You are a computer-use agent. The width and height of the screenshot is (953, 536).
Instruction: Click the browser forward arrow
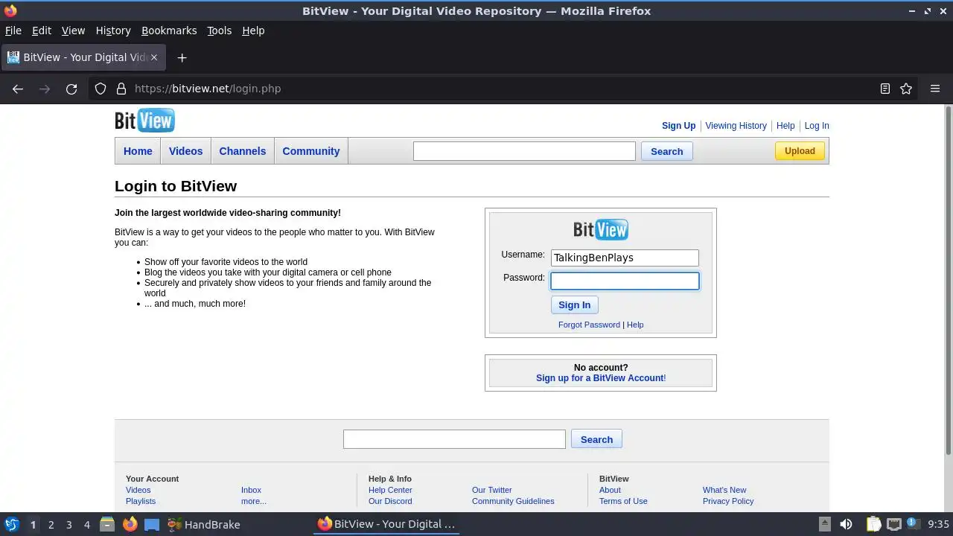[x=45, y=89]
